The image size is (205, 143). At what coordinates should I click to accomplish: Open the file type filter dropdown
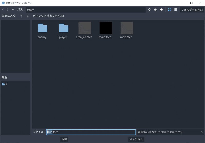pos(170,132)
